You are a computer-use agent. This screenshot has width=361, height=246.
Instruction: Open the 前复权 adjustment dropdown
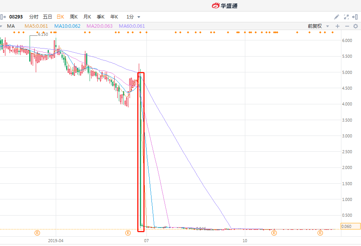pos(318,26)
